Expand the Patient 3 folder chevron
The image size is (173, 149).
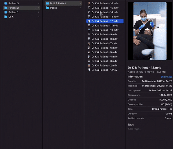(x=39, y=3)
